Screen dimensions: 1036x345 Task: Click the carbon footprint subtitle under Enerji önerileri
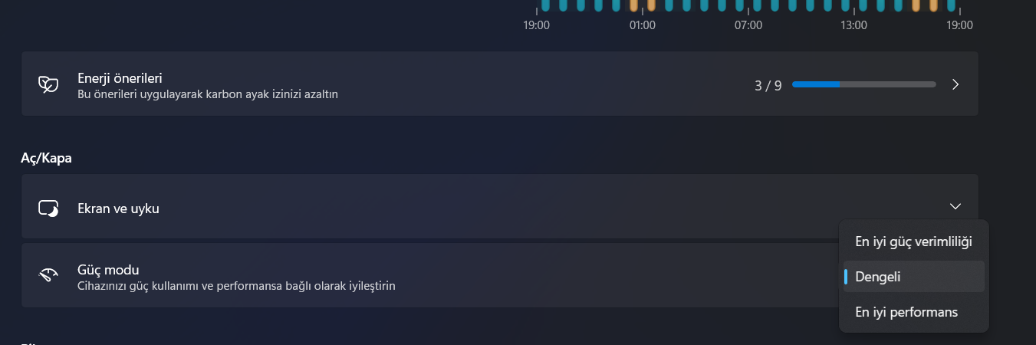coord(208,94)
